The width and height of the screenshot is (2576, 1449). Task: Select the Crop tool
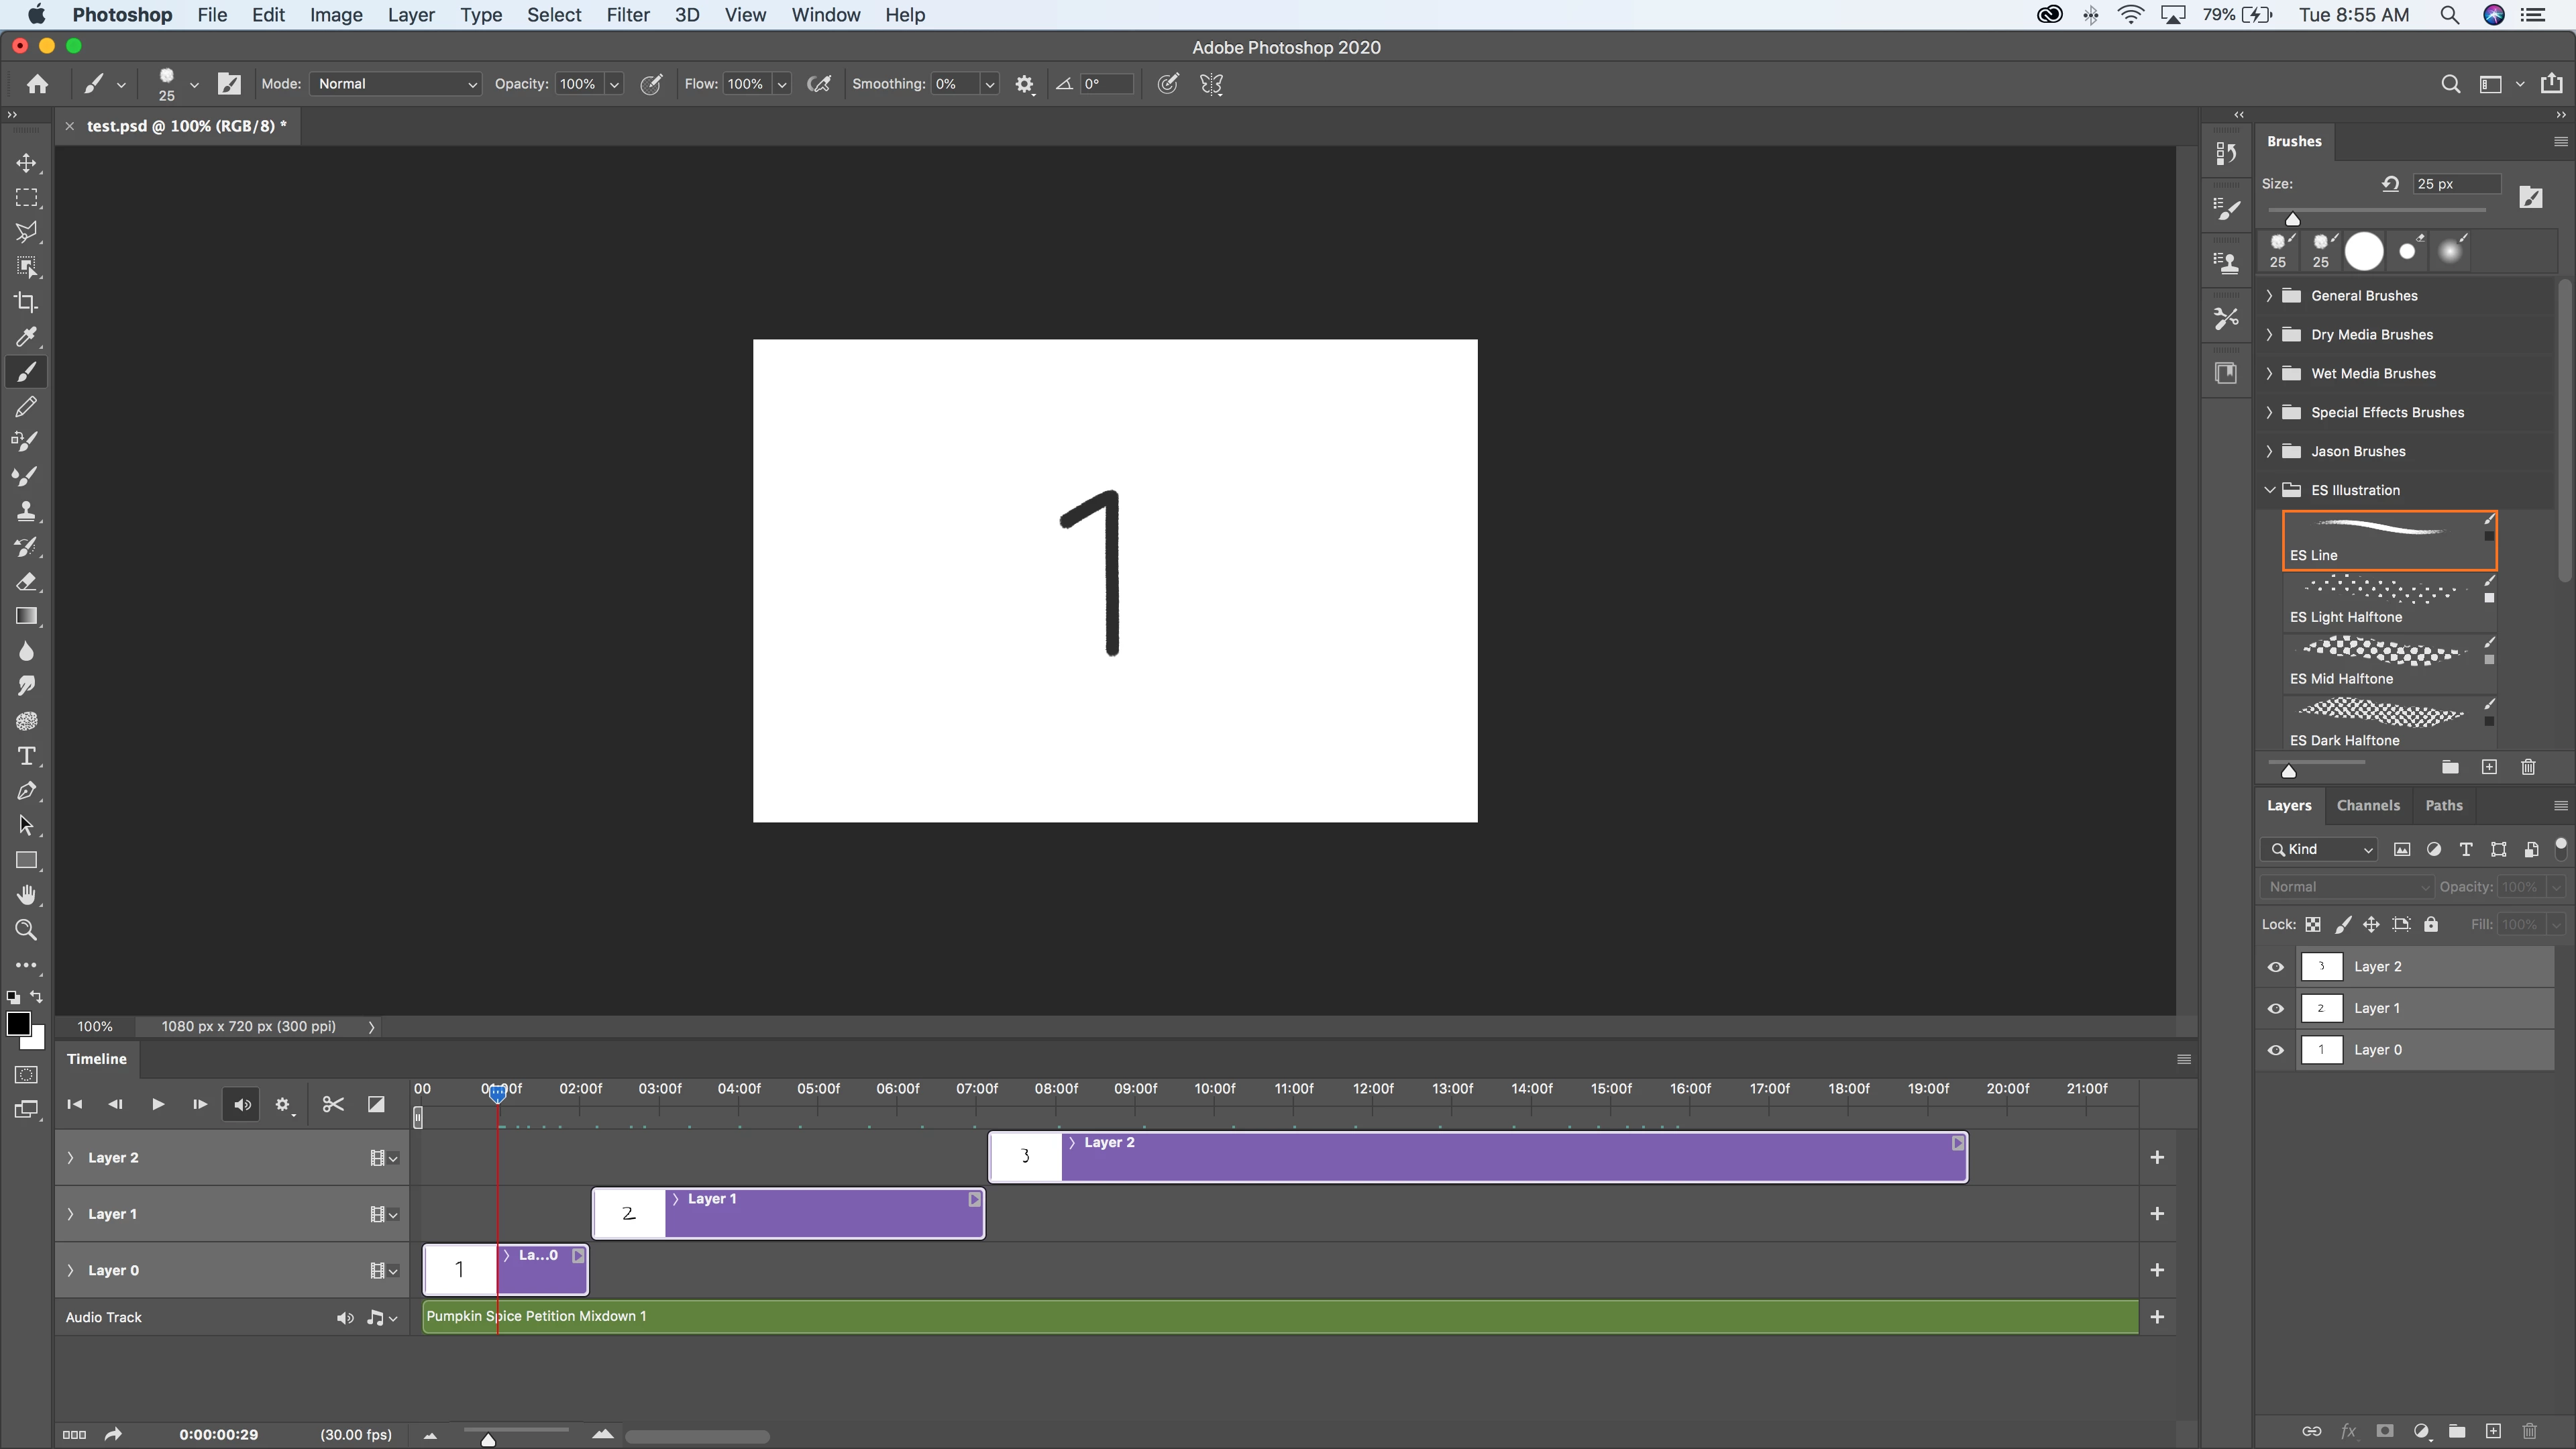[x=26, y=302]
